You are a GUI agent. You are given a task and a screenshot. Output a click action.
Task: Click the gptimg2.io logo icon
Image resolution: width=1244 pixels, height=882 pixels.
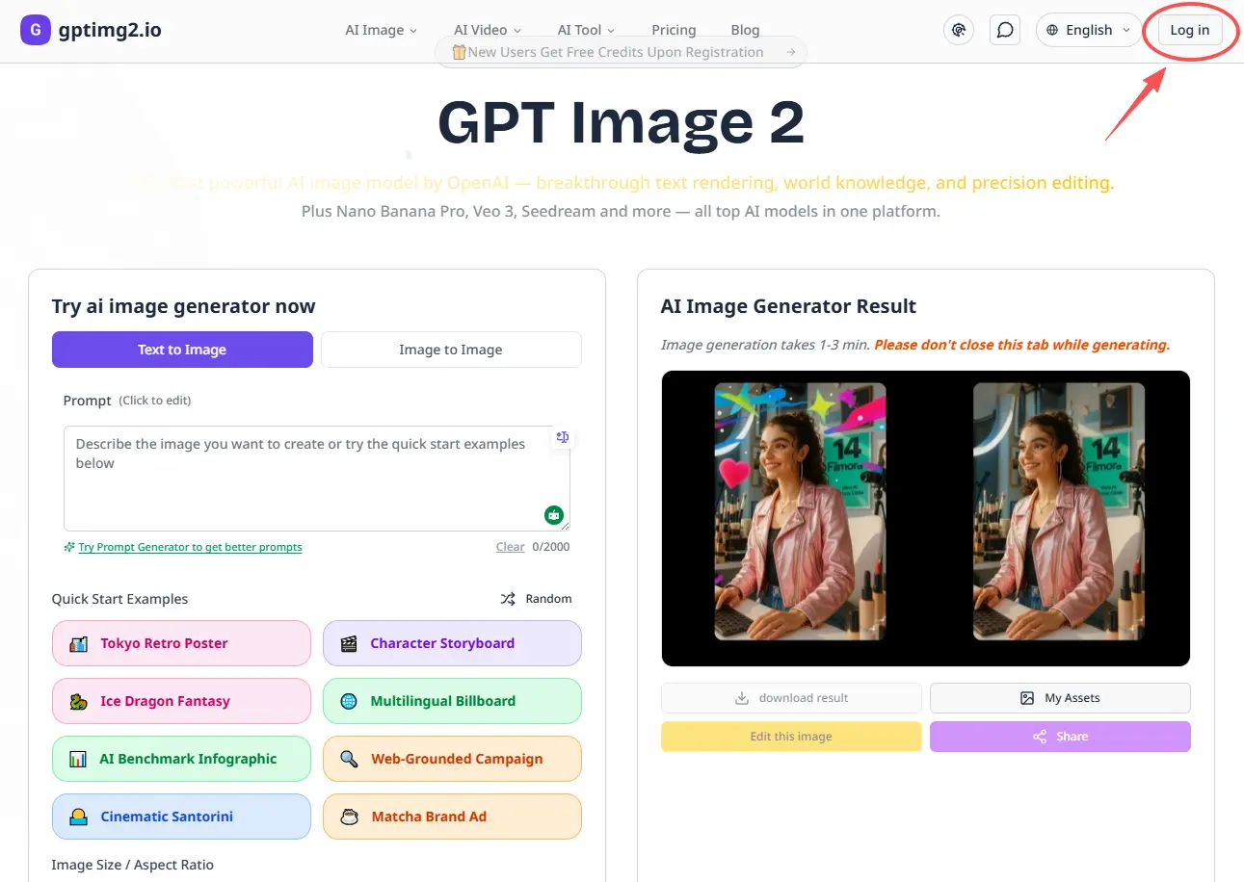pyautogui.click(x=36, y=30)
